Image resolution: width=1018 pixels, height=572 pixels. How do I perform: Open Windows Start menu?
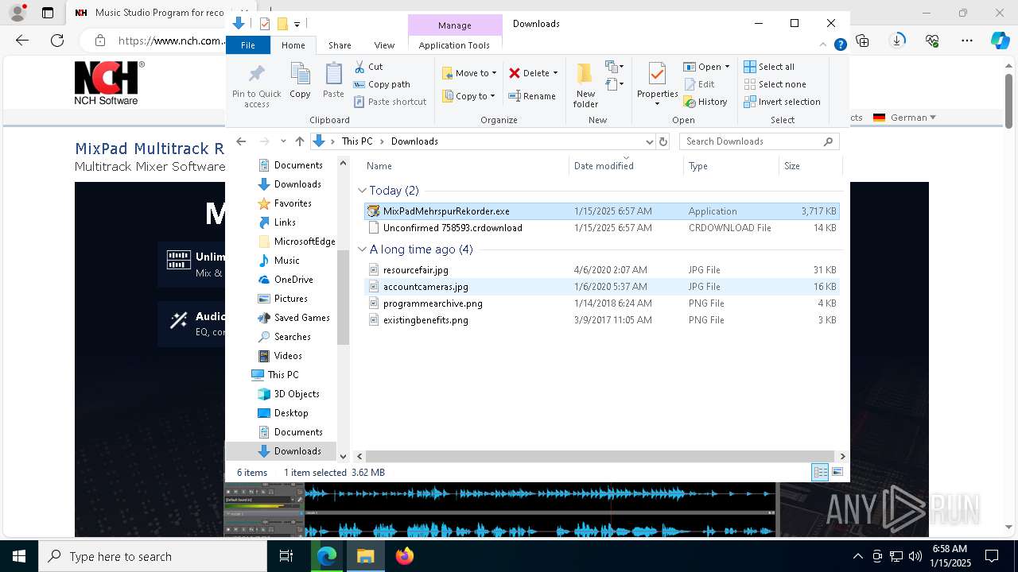coord(19,556)
